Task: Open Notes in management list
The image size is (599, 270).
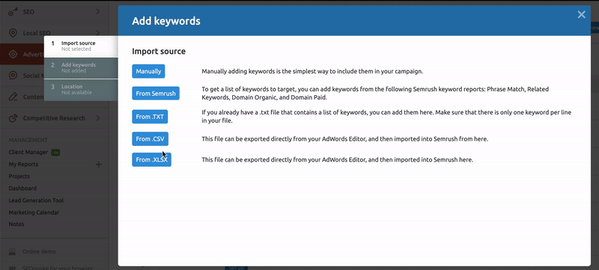Action: tap(16, 224)
